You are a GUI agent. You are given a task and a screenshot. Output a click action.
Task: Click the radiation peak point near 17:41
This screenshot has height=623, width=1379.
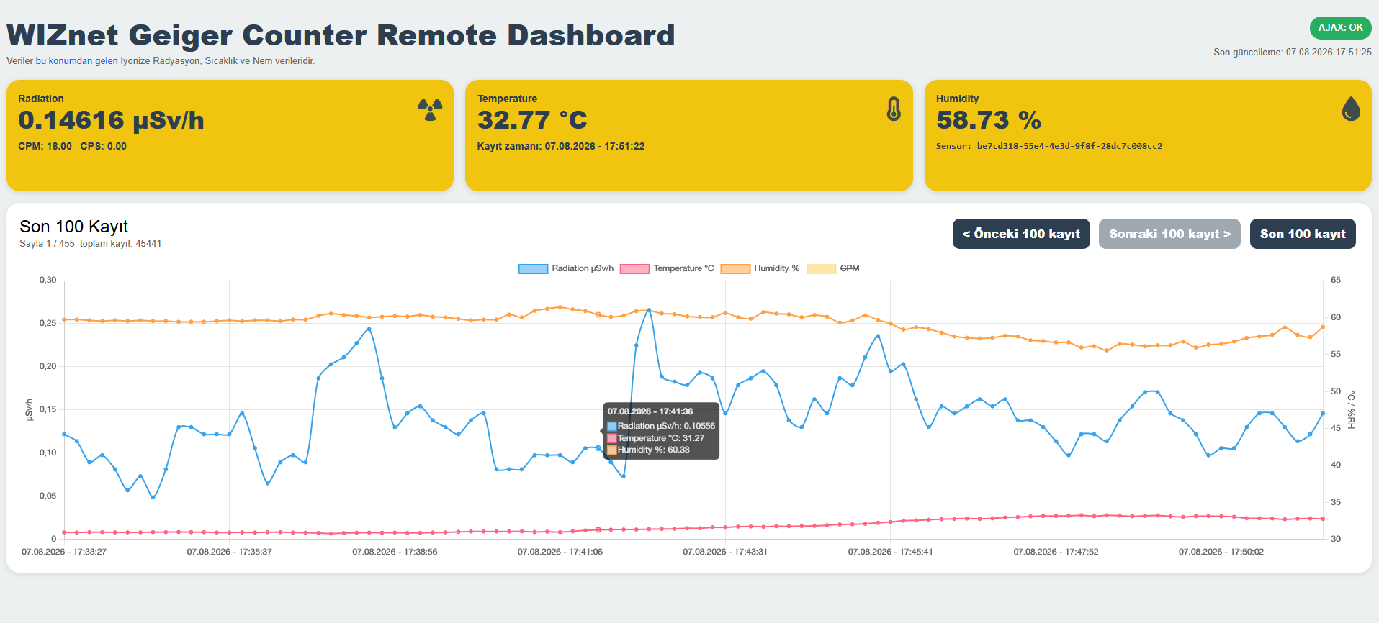tap(649, 310)
